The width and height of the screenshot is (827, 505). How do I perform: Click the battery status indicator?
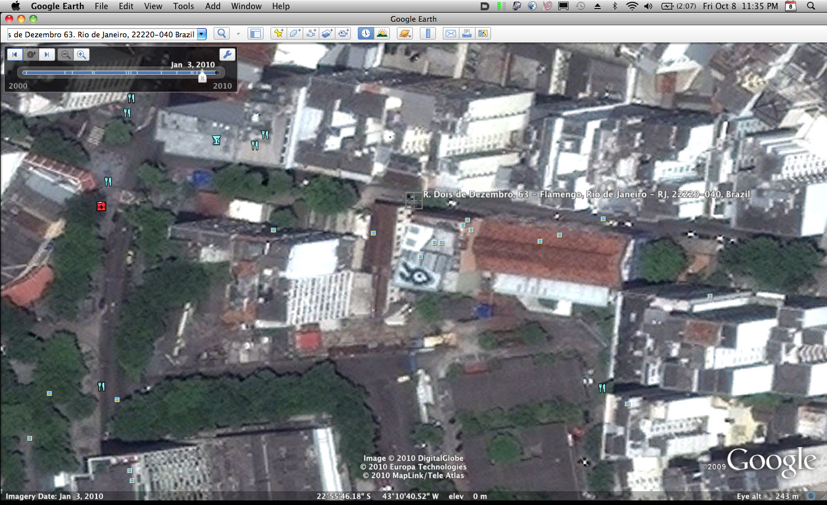[x=678, y=6]
